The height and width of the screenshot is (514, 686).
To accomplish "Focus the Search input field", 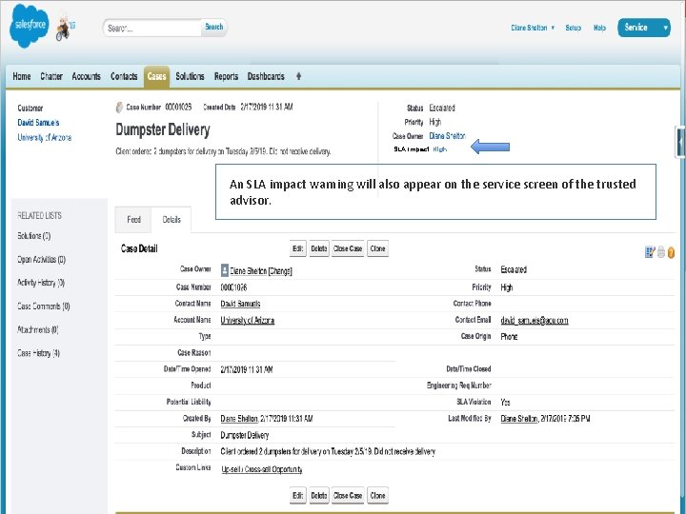I will coord(152,28).
